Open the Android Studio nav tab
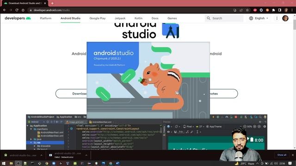This screenshot has width=296, height=166. (70, 18)
